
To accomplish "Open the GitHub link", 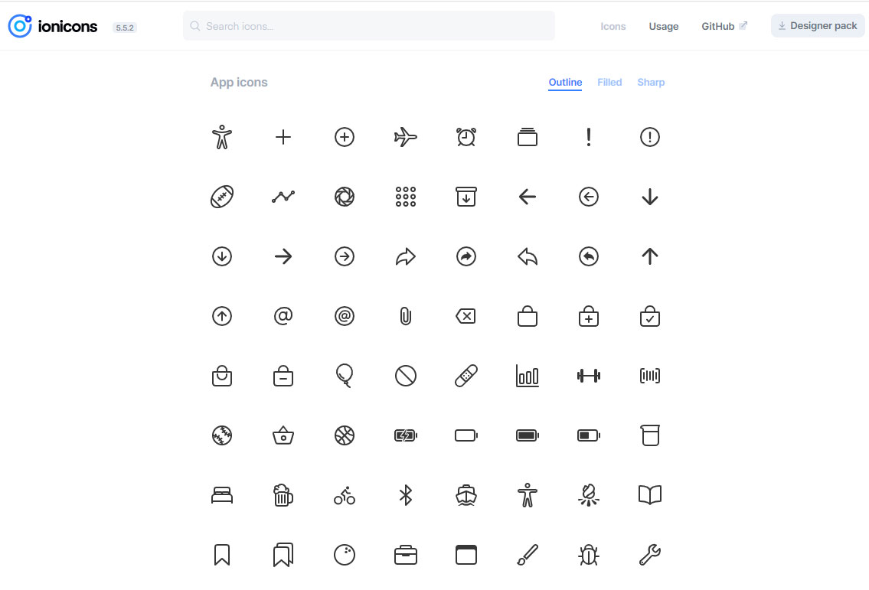I will coord(718,25).
